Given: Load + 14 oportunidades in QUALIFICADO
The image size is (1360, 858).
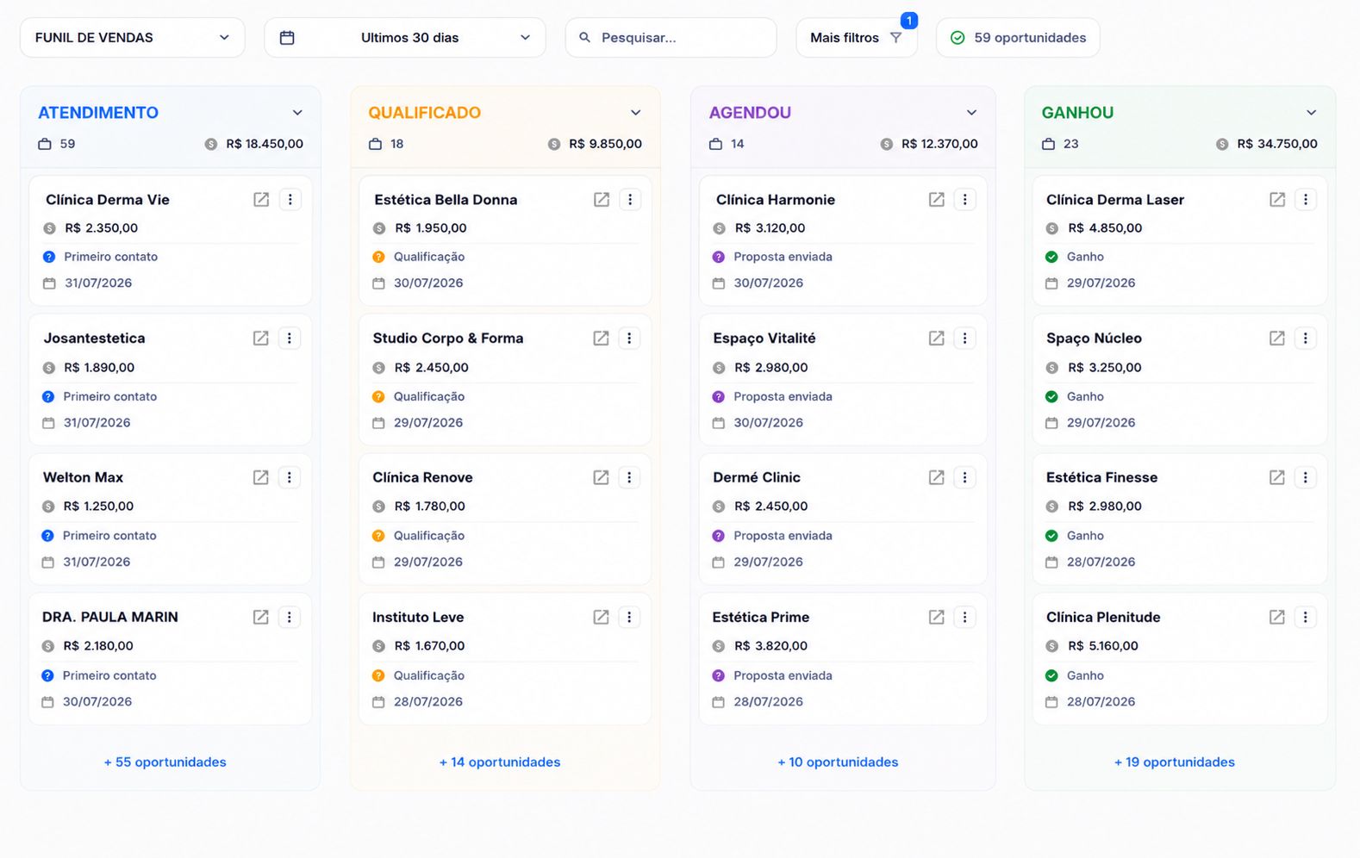Looking at the screenshot, I should point(500,762).
